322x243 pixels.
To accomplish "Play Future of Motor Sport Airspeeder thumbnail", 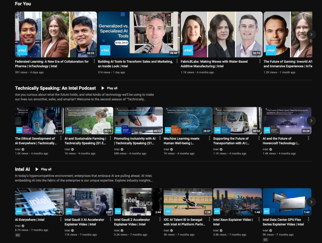I will pos(287,121).
